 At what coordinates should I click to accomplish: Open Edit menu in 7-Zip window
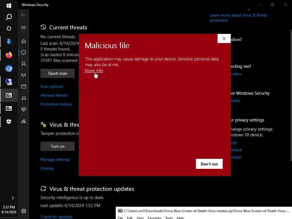pos(130,218)
